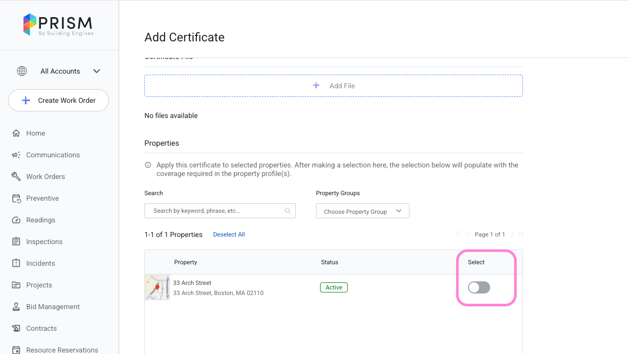Image resolution: width=629 pixels, height=354 pixels.
Task: Click the property search input field
Action: click(217, 211)
